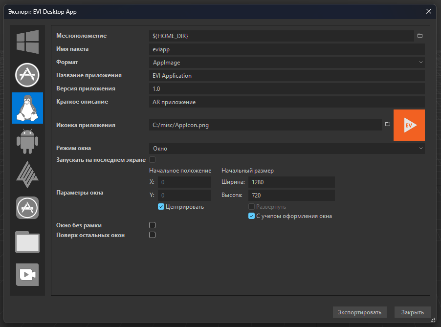The width and height of the screenshot is (441, 327).
Task: Edit the Местоположение path field
Action: pos(281,36)
